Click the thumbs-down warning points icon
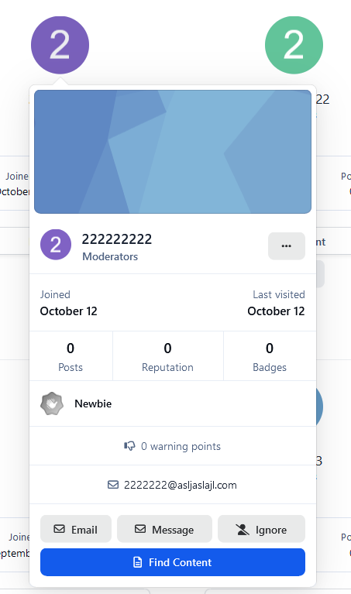Screen dimensions: 351x594 129,446
